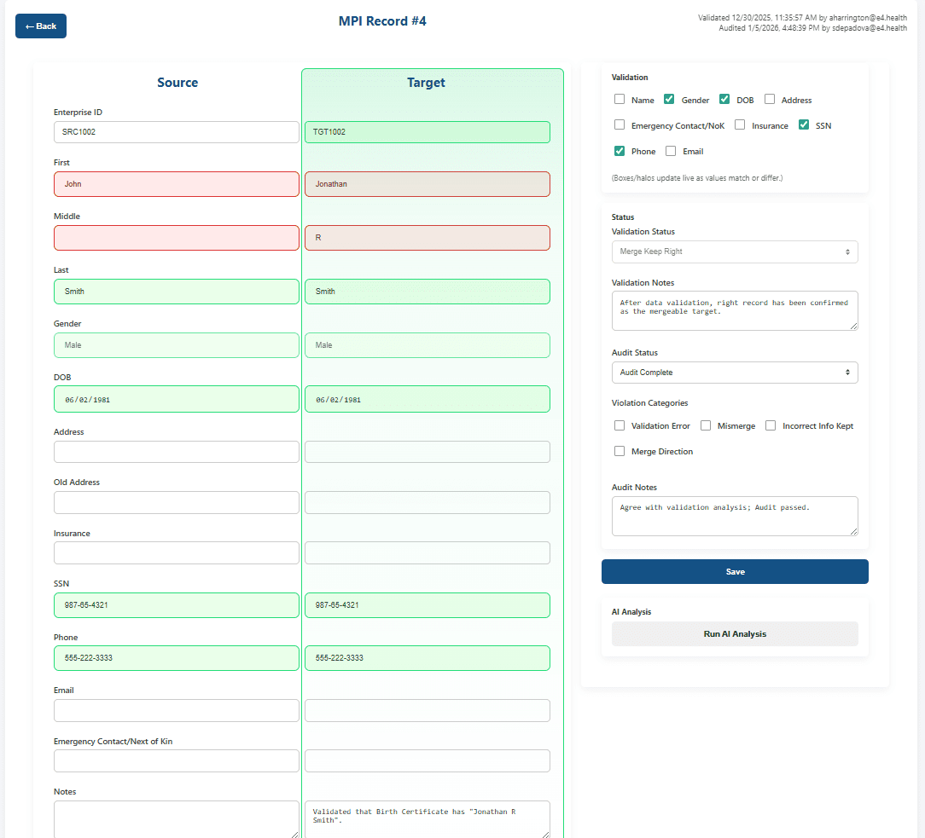Mark the Validation Error violation category

620,425
